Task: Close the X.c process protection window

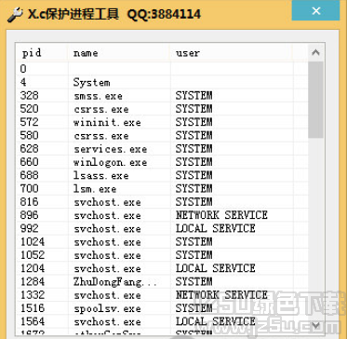Action: [316, 10]
